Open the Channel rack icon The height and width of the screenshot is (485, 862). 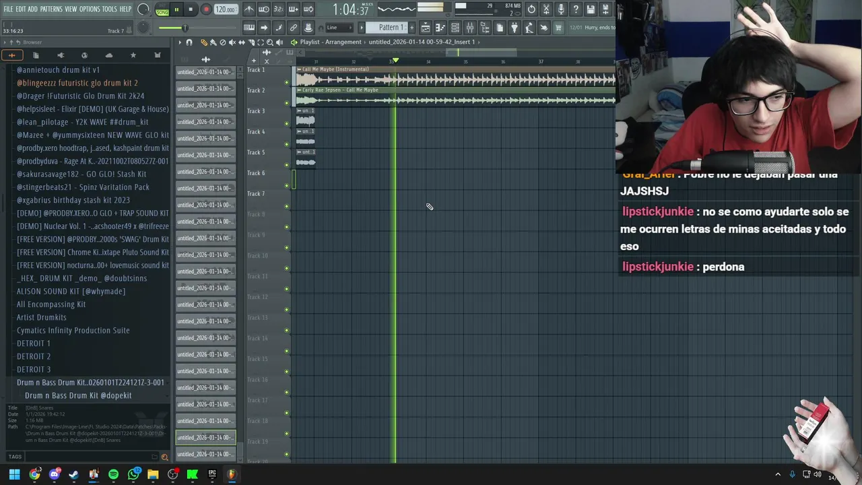(455, 28)
